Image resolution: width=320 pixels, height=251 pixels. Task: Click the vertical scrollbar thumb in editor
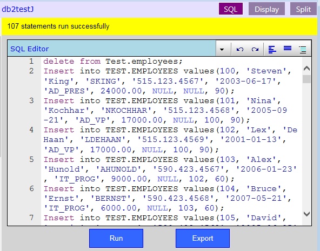306,79
